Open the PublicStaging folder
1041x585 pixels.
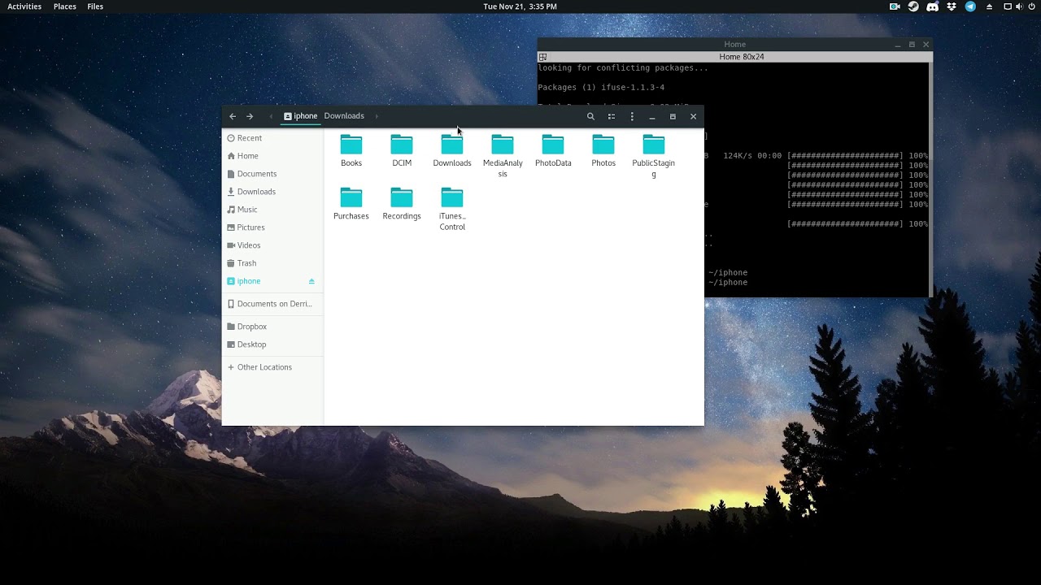point(654,156)
